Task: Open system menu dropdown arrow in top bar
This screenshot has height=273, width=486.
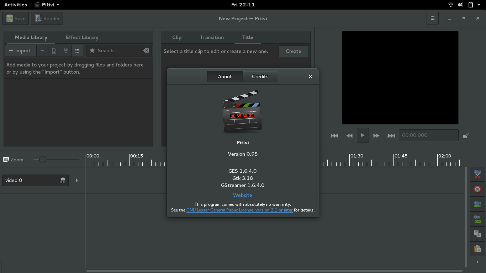Action: coord(479,5)
